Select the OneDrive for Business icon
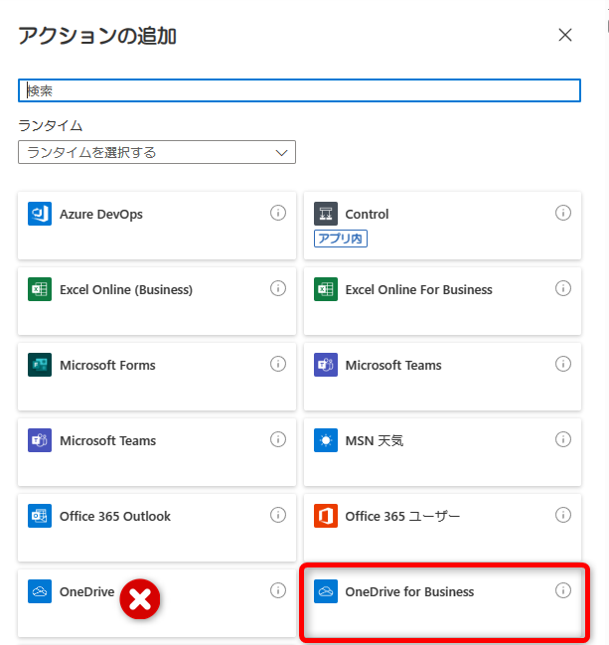The image size is (609, 645). 326,591
